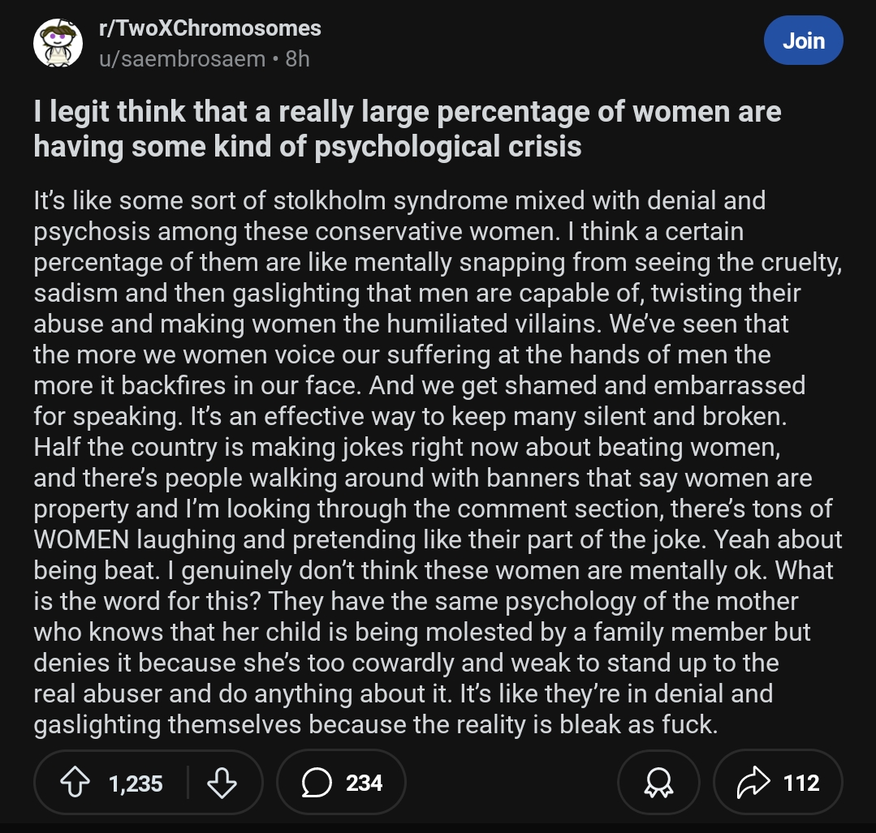Image resolution: width=876 pixels, height=833 pixels.
Task: Click the 112 share count
Action: pyautogui.click(x=801, y=784)
